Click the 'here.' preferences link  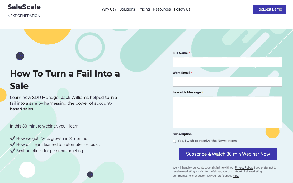click(x=236, y=176)
